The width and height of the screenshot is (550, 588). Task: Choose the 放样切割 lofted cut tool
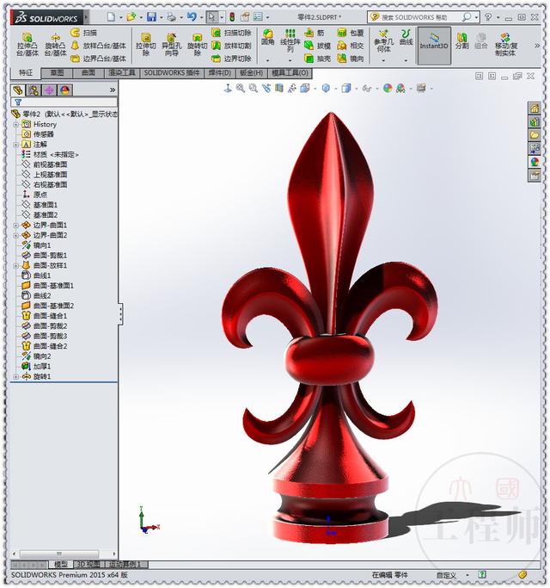(x=231, y=46)
